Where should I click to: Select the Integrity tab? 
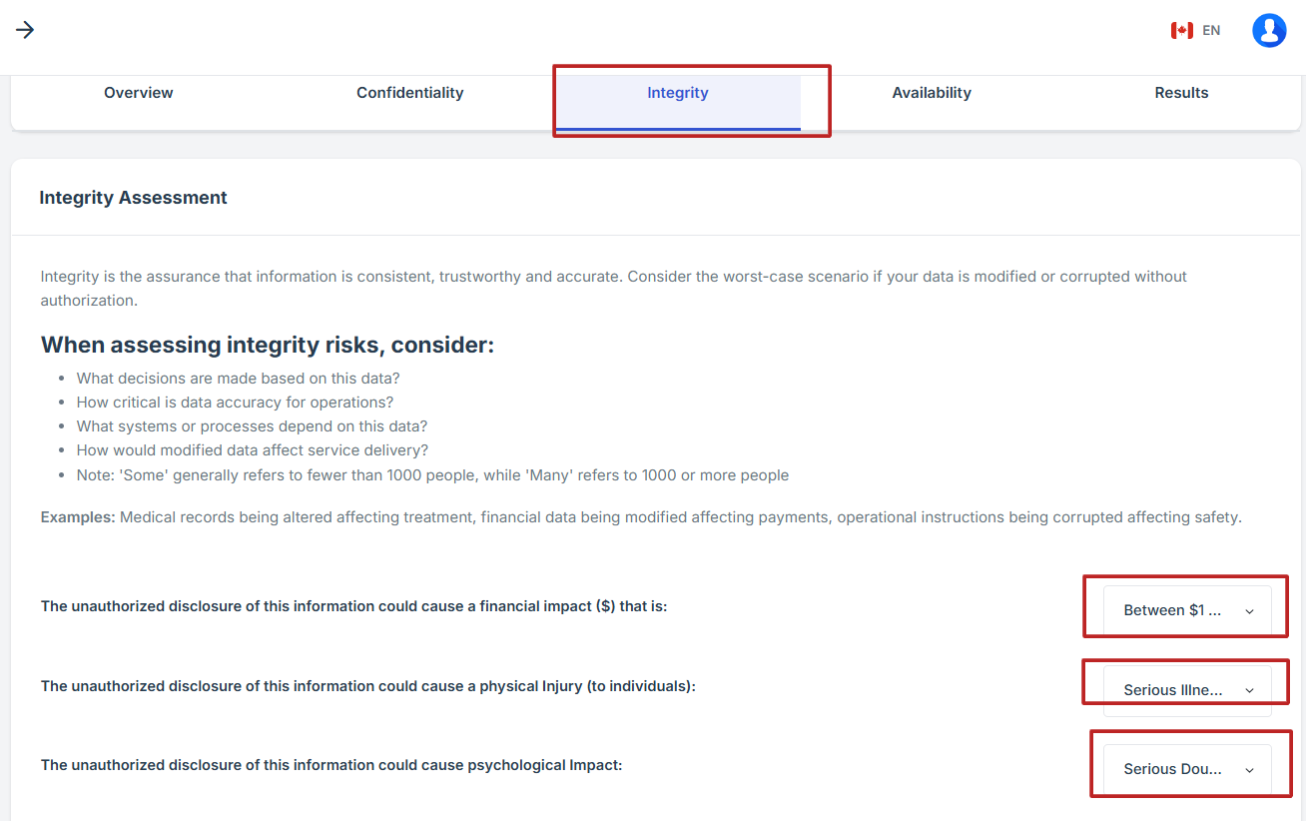click(x=678, y=93)
